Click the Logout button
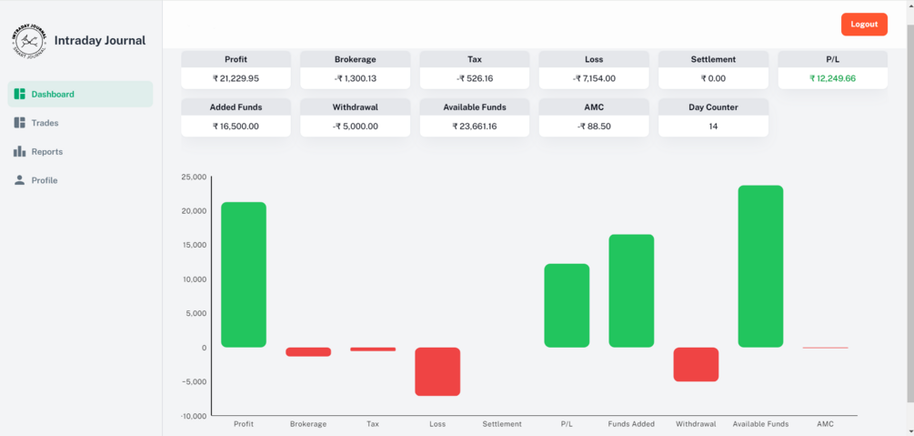 pyautogui.click(x=864, y=25)
